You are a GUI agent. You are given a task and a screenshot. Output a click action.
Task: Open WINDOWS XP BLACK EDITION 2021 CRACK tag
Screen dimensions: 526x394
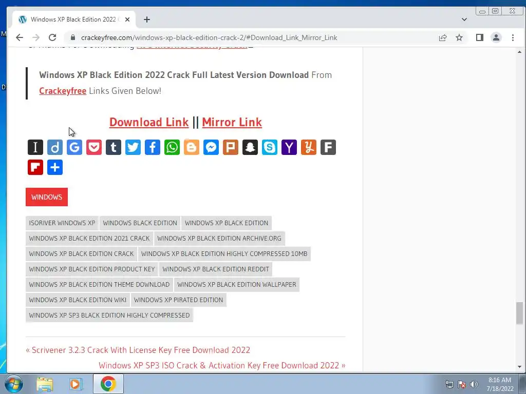[89, 238]
